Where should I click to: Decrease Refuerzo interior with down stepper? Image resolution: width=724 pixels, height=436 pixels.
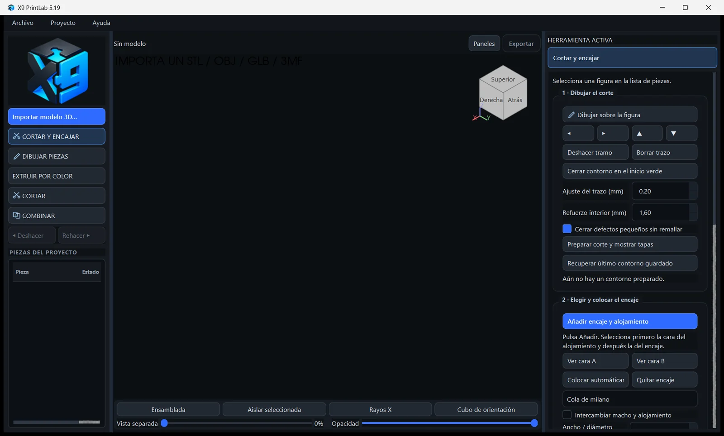[693, 217]
